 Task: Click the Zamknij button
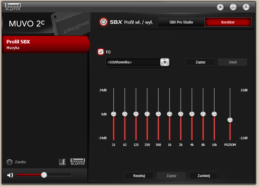tap(203, 176)
